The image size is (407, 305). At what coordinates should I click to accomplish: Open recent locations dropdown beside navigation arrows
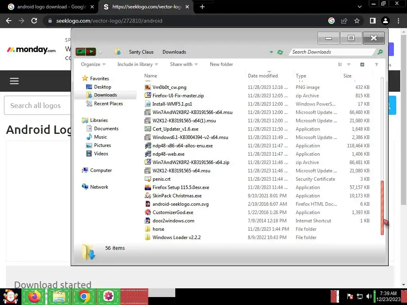100,52
